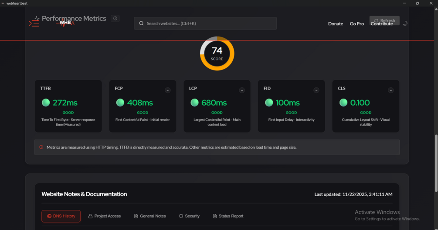This screenshot has width=438, height=230.
Task: Click the file icon beside Status Report
Action: point(215,216)
